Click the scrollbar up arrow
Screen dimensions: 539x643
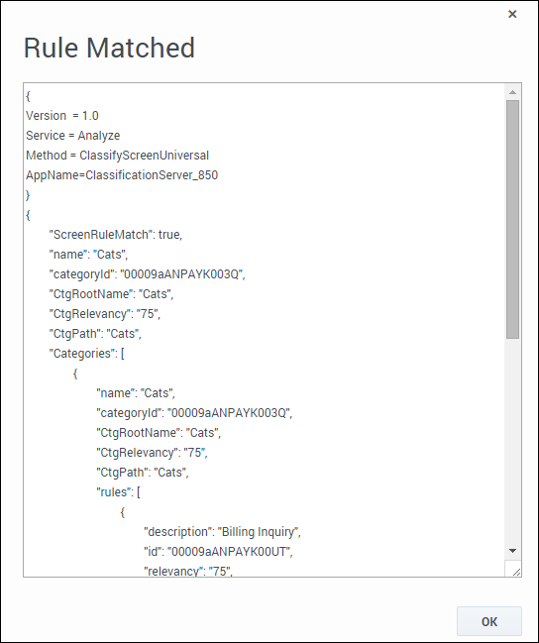(x=513, y=92)
